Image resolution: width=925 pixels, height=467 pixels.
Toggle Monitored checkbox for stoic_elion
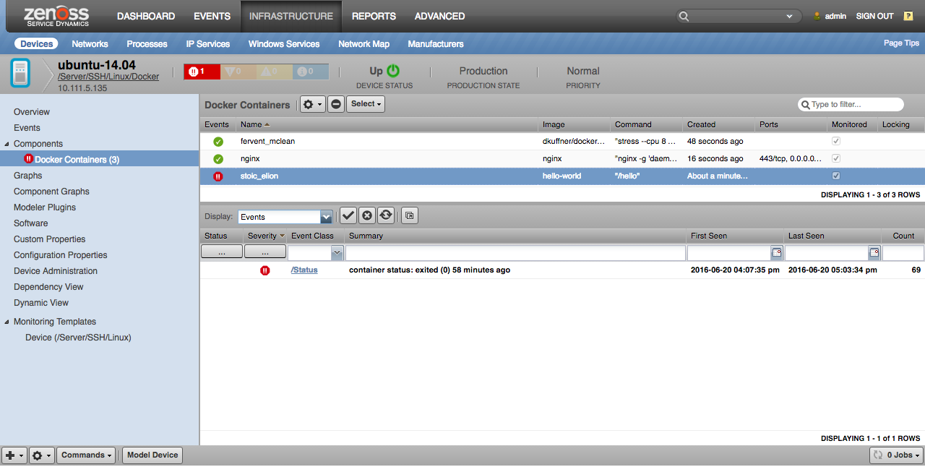click(836, 176)
